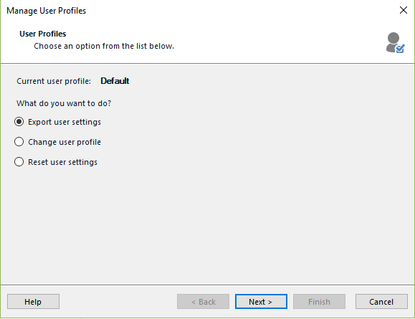Click the disabled Back button
The image size is (415, 319).
(x=203, y=302)
